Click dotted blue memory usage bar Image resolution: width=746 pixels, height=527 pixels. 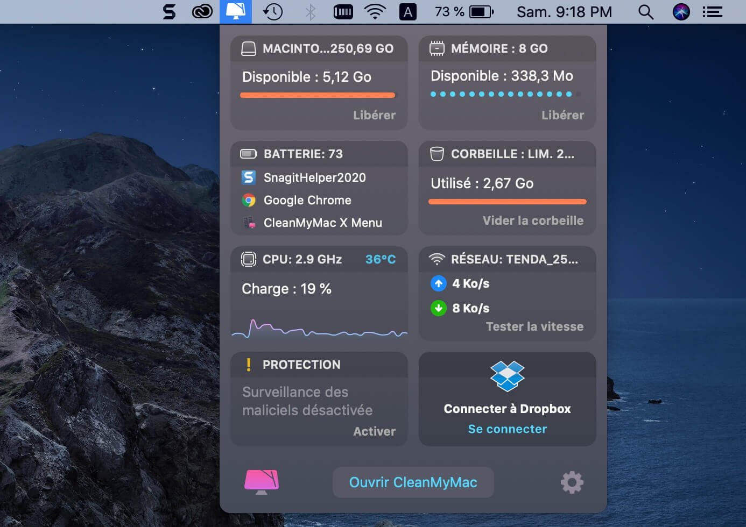pyautogui.click(x=505, y=94)
